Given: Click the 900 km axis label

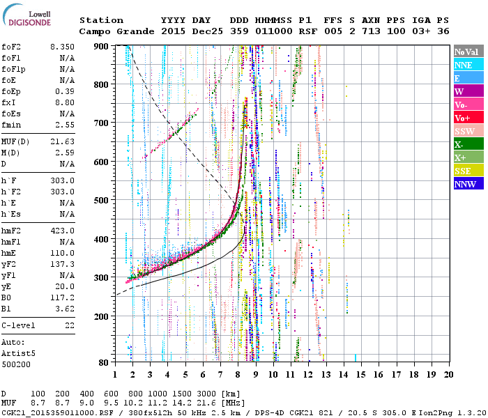Looking at the screenshot, I should click(x=101, y=47).
